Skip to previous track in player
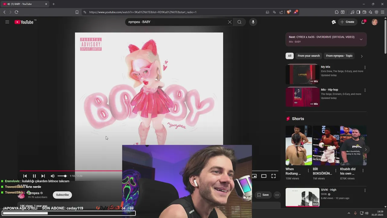387x218 pixels. 25,176
